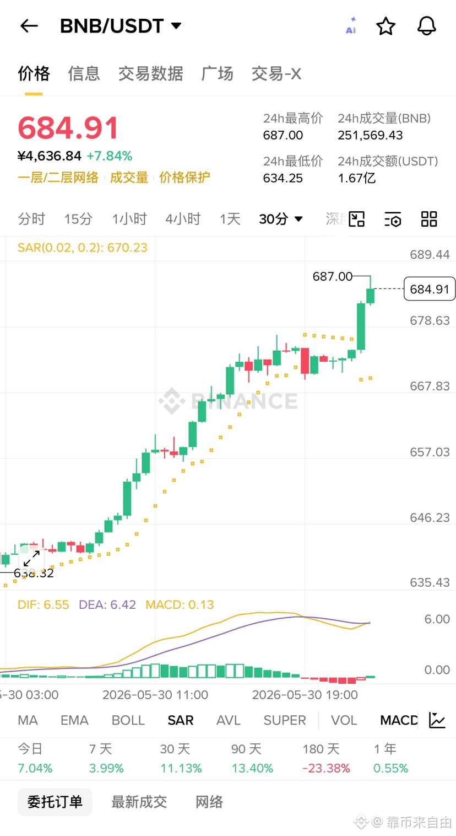Tap the back arrow icon
The image size is (456, 836).
pyautogui.click(x=29, y=26)
